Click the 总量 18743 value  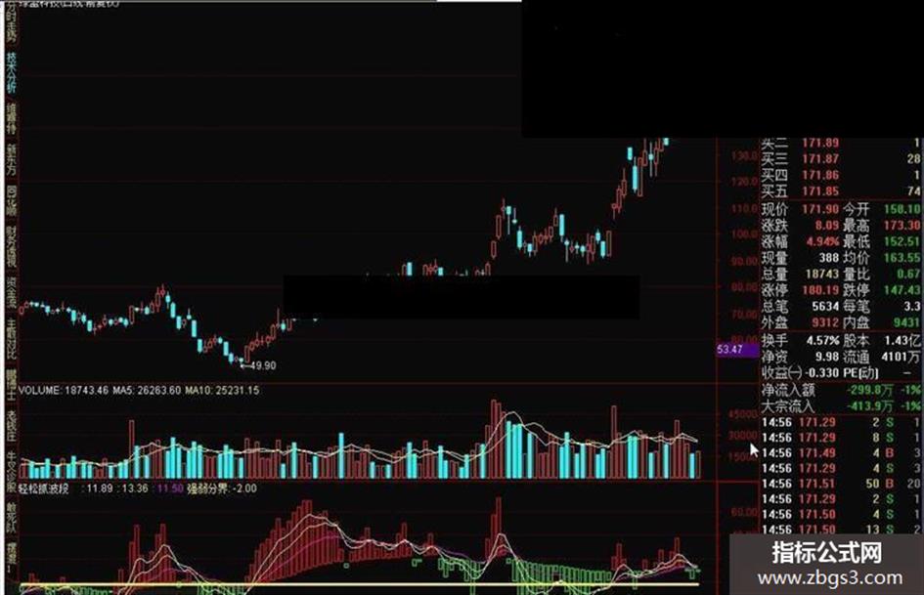(x=821, y=274)
